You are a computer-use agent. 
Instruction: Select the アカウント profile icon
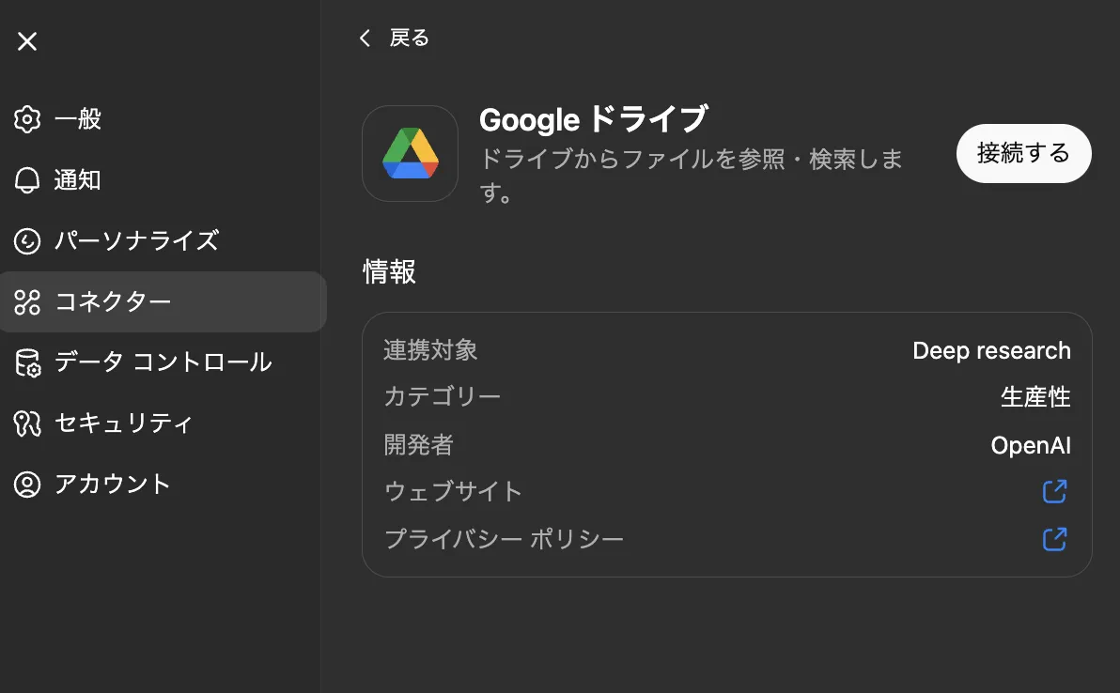(x=27, y=484)
